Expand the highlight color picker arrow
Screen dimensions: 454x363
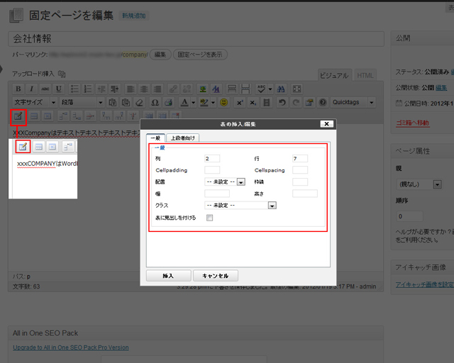(x=213, y=102)
